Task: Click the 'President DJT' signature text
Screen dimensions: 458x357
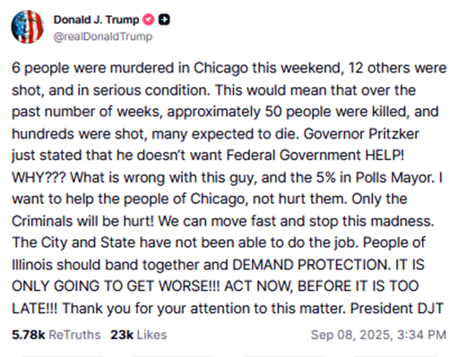Action: click(397, 308)
